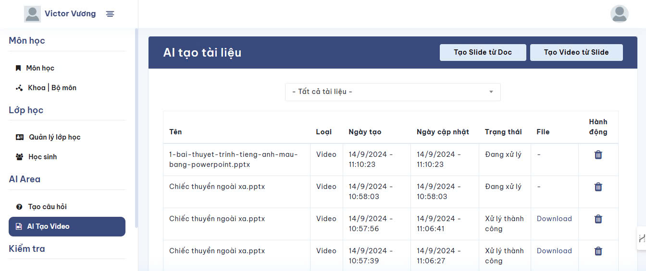Click the Trạng thái column header
The width and height of the screenshot is (646, 271).
pos(503,132)
